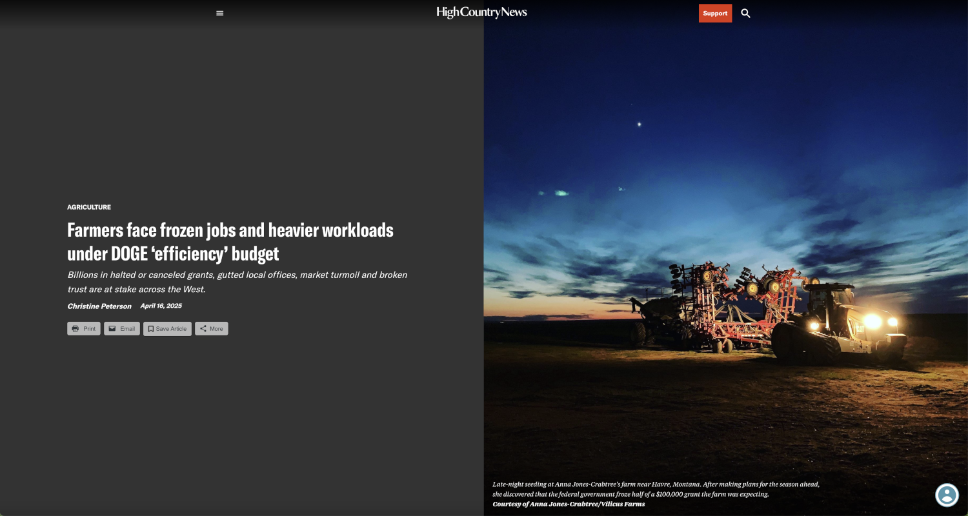Click the bookmark icon beside Save Article
This screenshot has height=516, width=968.
coord(150,329)
